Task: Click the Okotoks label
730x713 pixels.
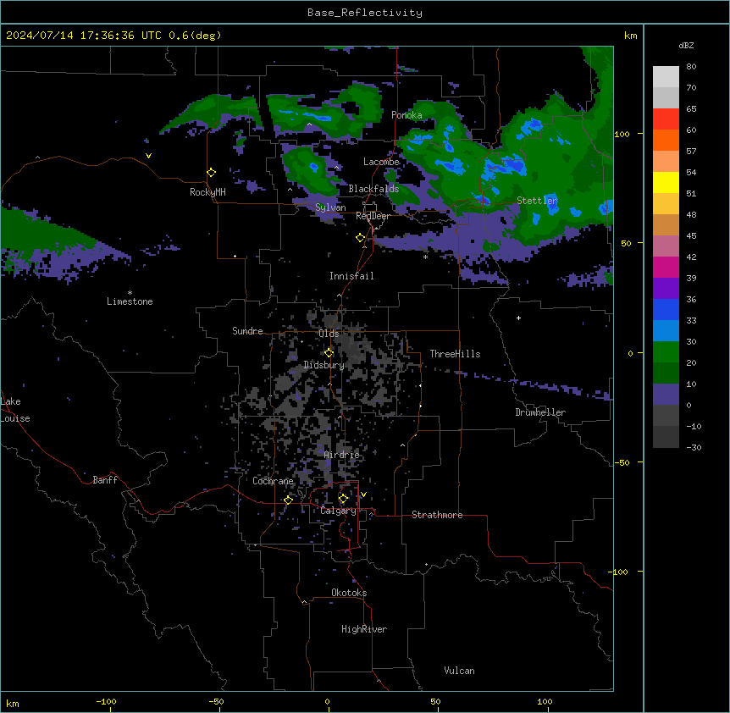Action: tap(349, 593)
